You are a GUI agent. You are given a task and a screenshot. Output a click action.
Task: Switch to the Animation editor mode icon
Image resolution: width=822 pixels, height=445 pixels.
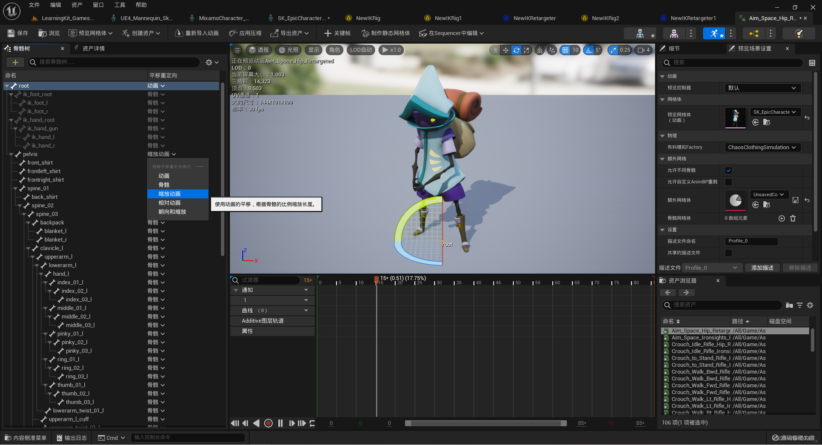pyautogui.click(x=714, y=33)
